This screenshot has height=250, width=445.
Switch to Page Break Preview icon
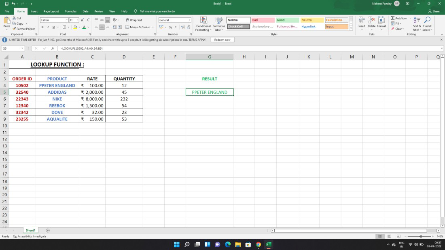click(x=398, y=236)
